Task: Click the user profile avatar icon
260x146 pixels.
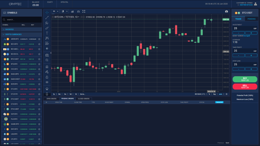Action: pos(255,4)
